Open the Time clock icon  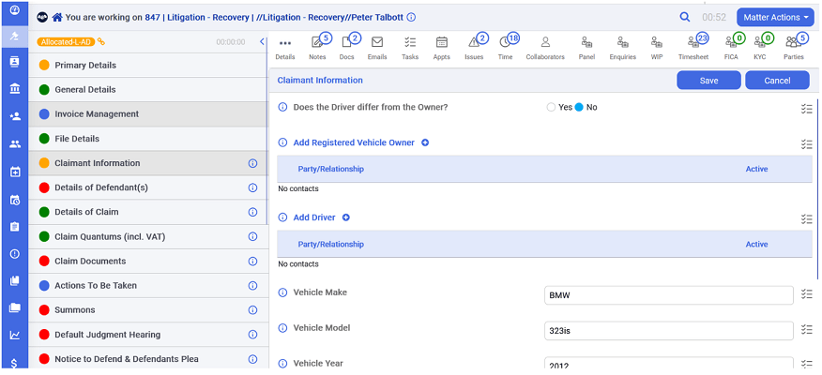[x=504, y=42]
